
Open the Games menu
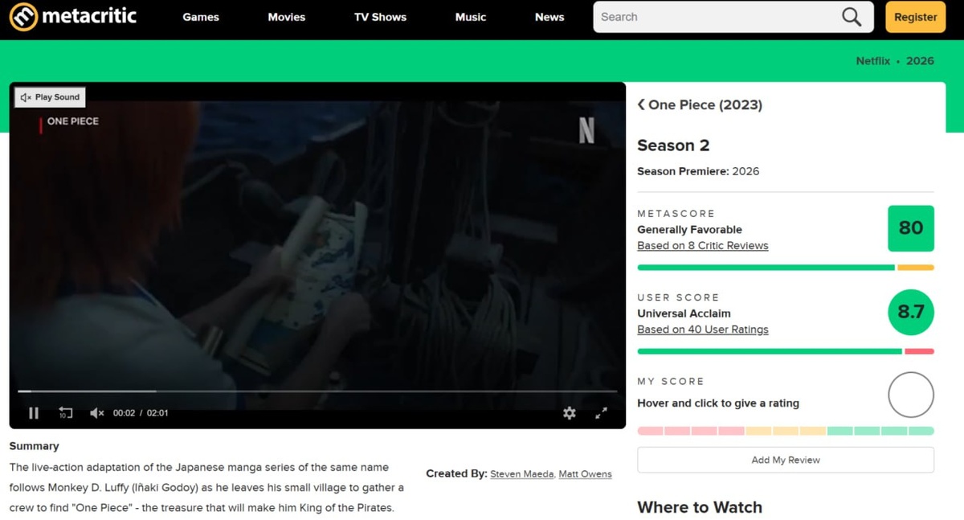point(201,17)
